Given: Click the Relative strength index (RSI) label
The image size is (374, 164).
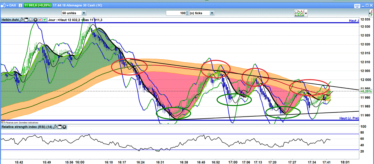Looking at the screenshot, I should [x=27, y=127].
